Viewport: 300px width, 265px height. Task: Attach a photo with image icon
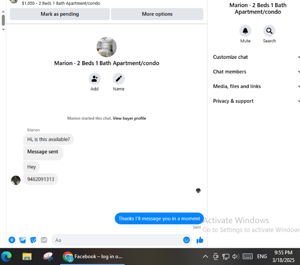click(23, 240)
